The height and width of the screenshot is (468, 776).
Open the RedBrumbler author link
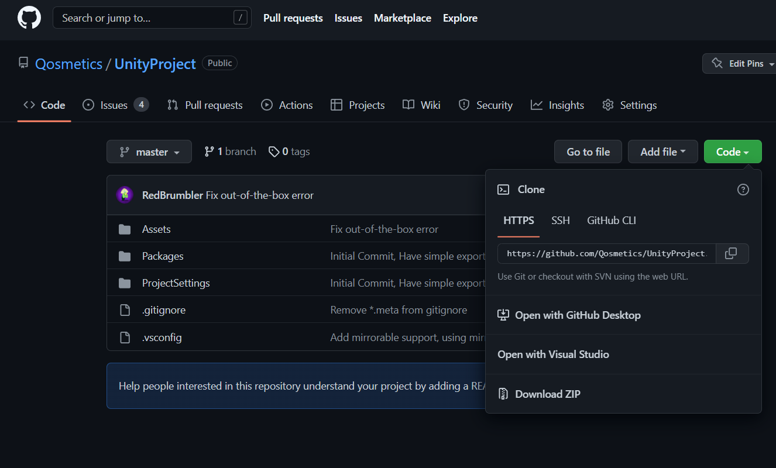pyautogui.click(x=173, y=195)
